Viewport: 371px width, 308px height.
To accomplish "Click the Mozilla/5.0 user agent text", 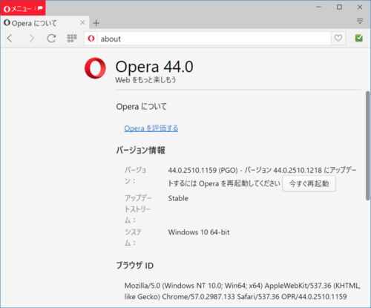I will pyautogui.click(x=242, y=291).
